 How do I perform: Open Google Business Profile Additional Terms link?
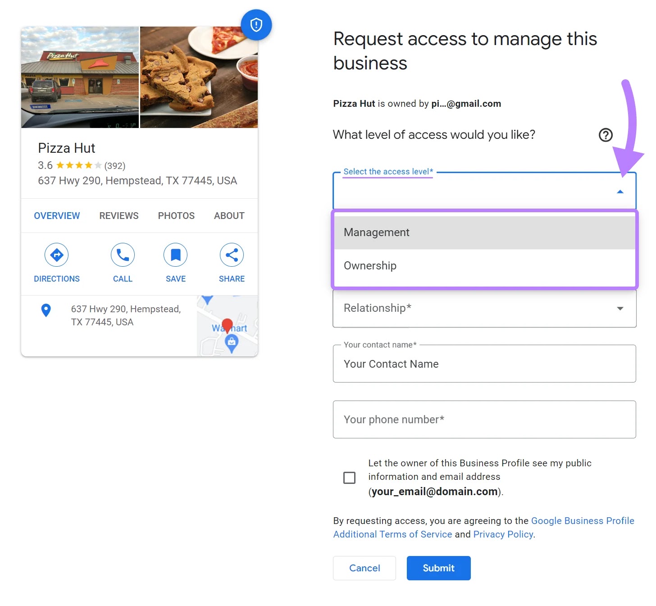pos(483,528)
